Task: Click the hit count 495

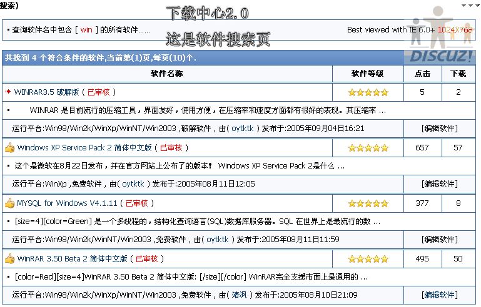Action: [x=422, y=258]
